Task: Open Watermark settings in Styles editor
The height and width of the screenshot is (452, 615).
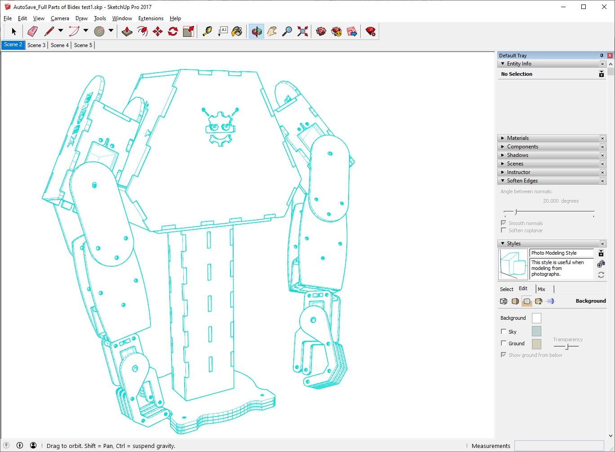Action: click(539, 301)
